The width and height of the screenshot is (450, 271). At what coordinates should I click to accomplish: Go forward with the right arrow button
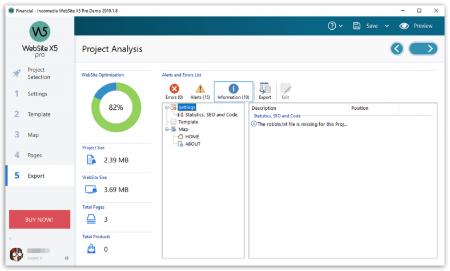click(x=423, y=49)
